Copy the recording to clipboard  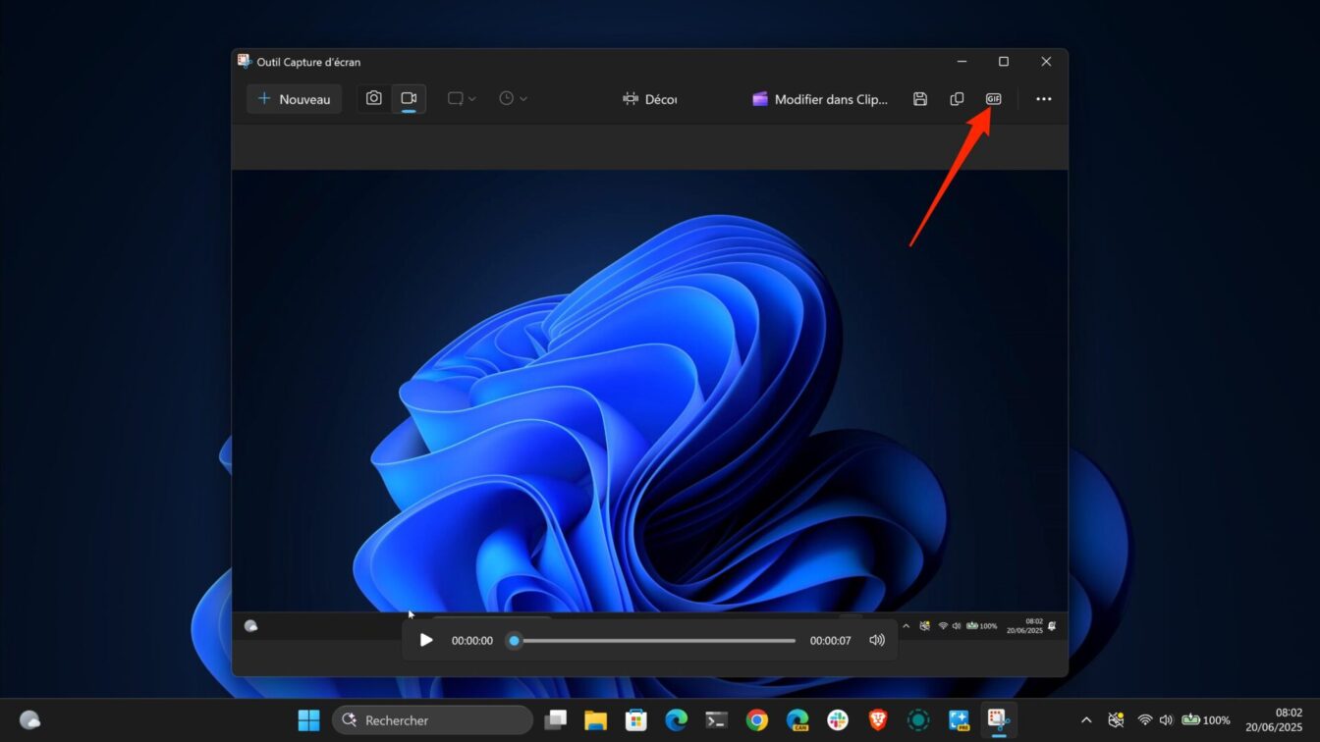coord(957,98)
